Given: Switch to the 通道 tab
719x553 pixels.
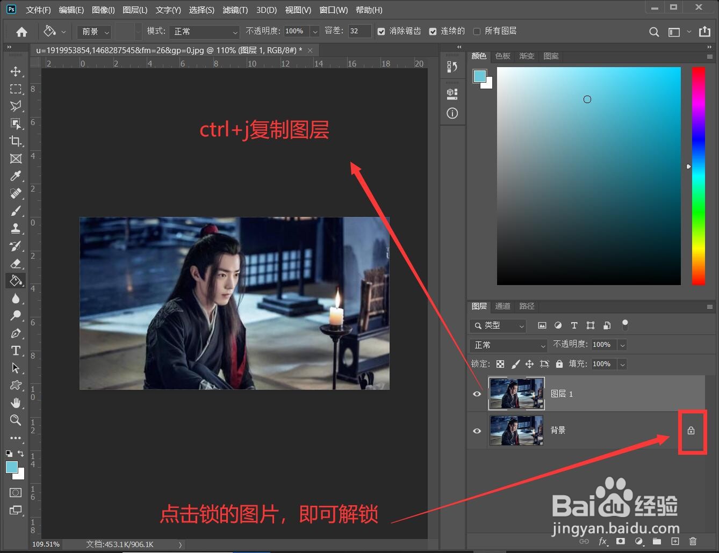Looking at the screenshot, I should coord(503,306).
